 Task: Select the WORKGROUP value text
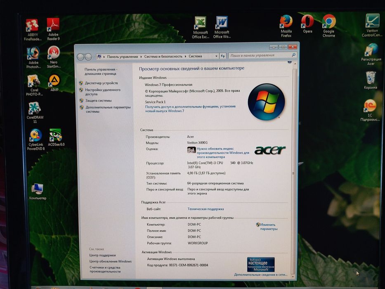(198, 243)
